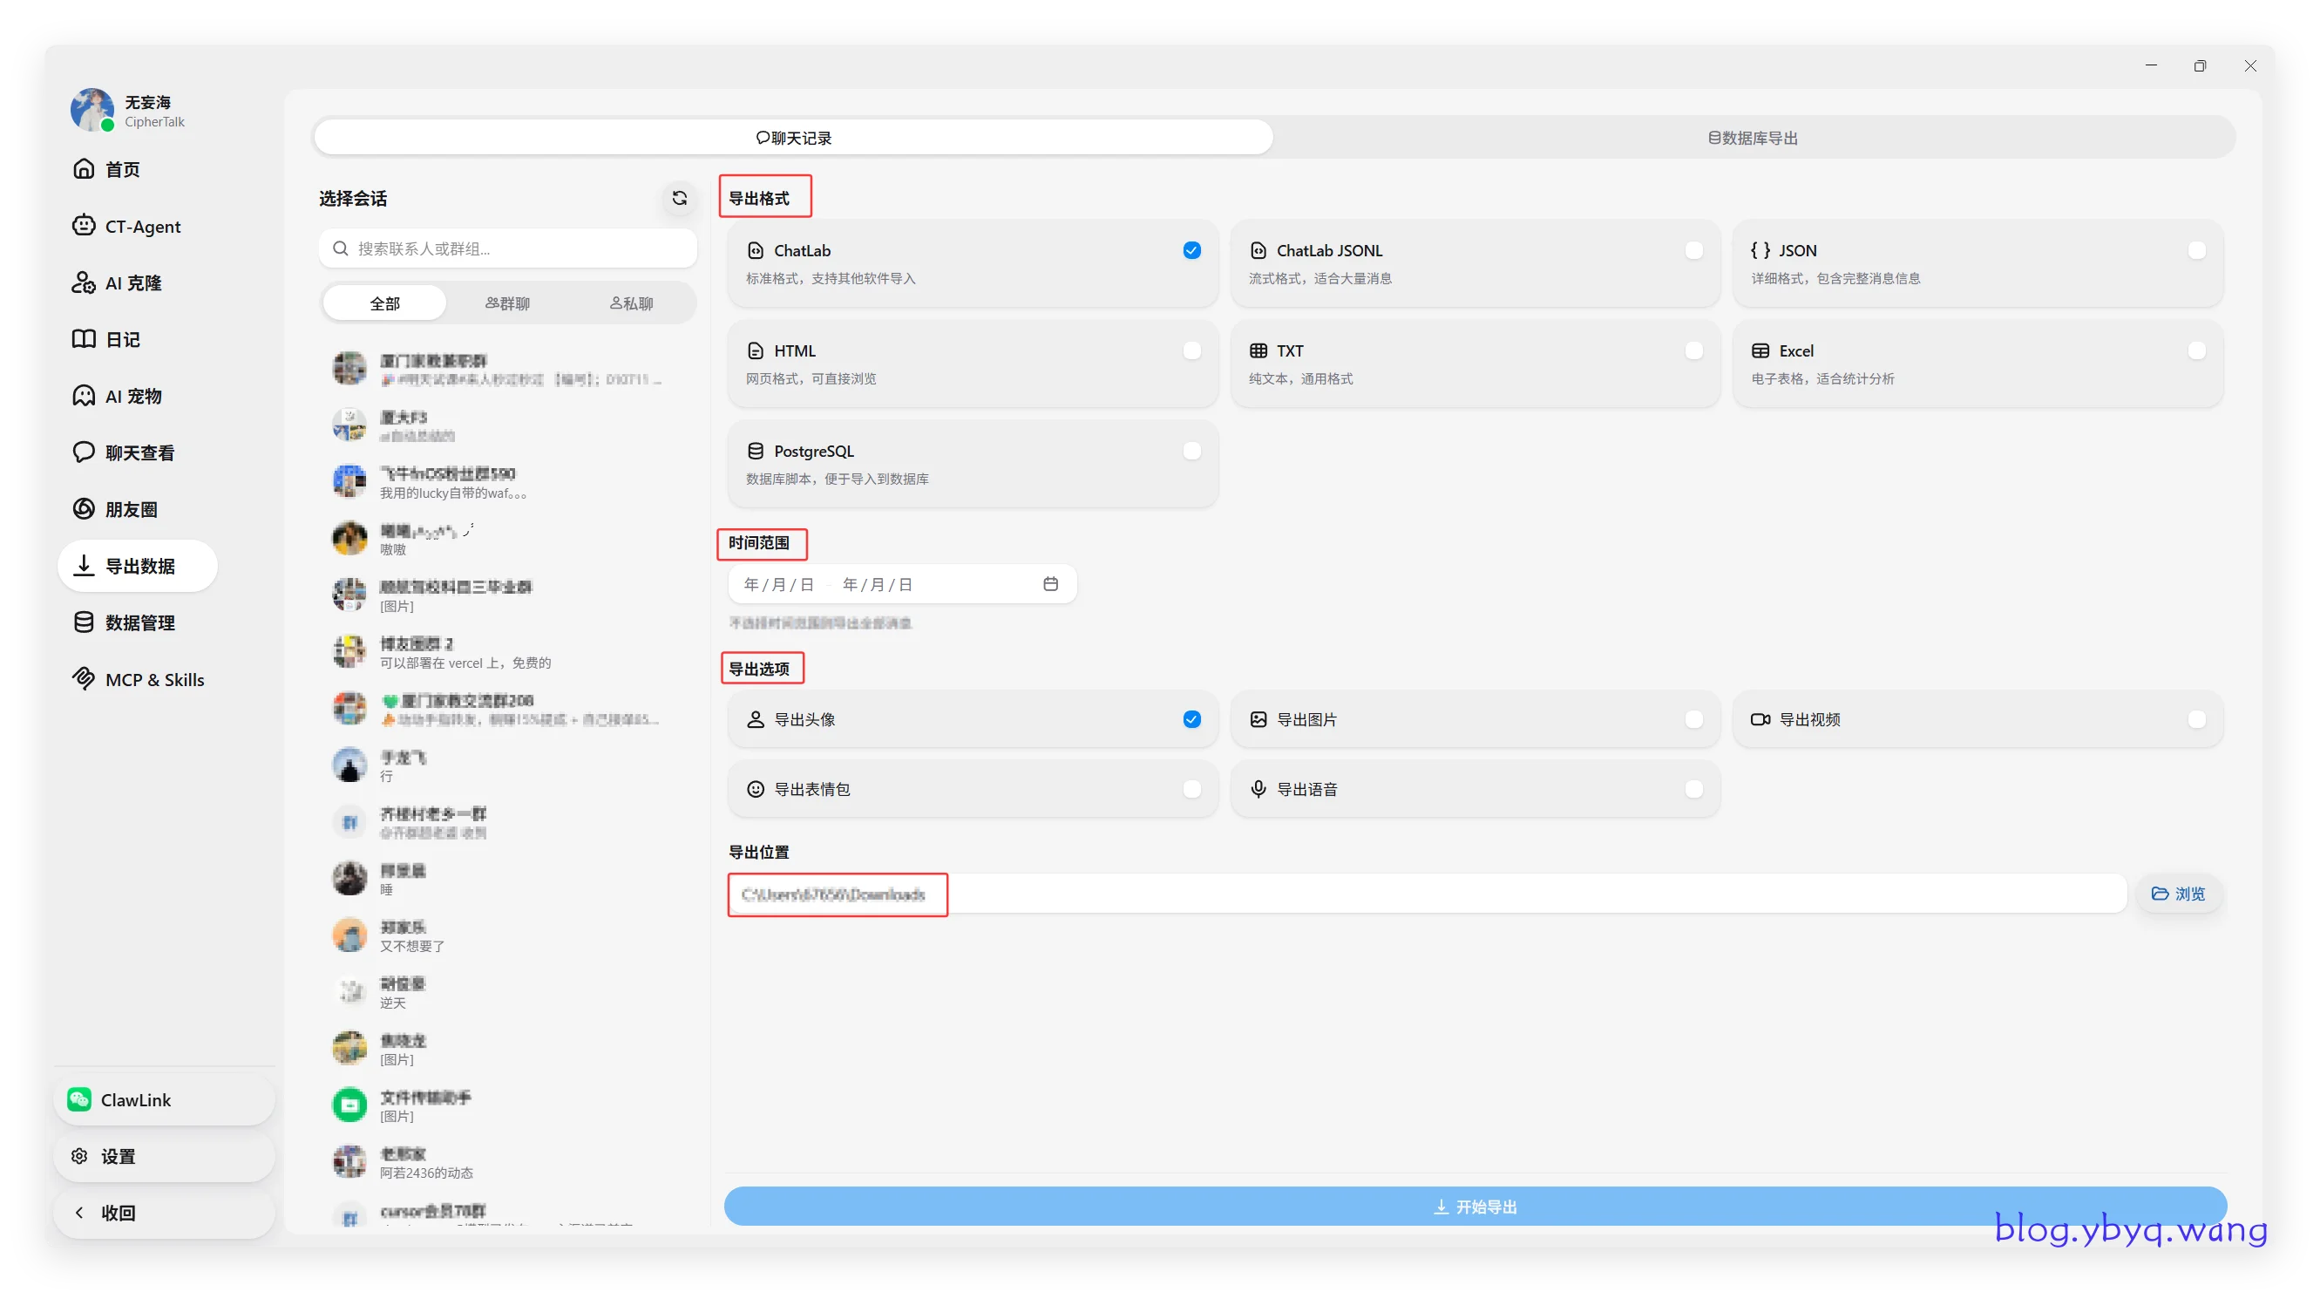Click the 浏览 folder button
2320x1292 pixels.
[x=2178, y=893]
